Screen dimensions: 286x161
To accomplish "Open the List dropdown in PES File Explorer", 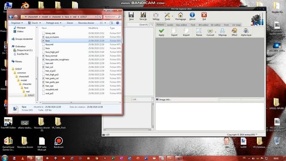I will click(x=143, y=99).
